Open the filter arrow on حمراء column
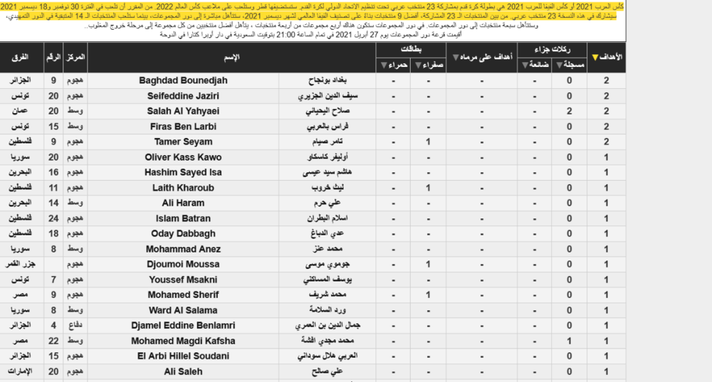Screen dimensions: 712x382 (384, 65)
